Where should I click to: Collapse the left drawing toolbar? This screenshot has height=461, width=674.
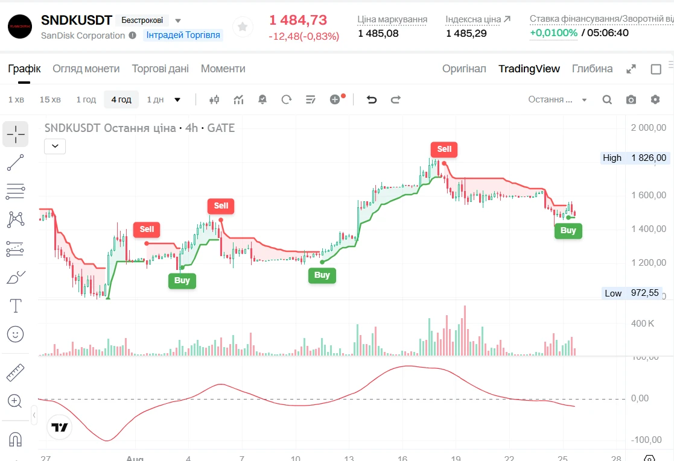tap(34, 415)
